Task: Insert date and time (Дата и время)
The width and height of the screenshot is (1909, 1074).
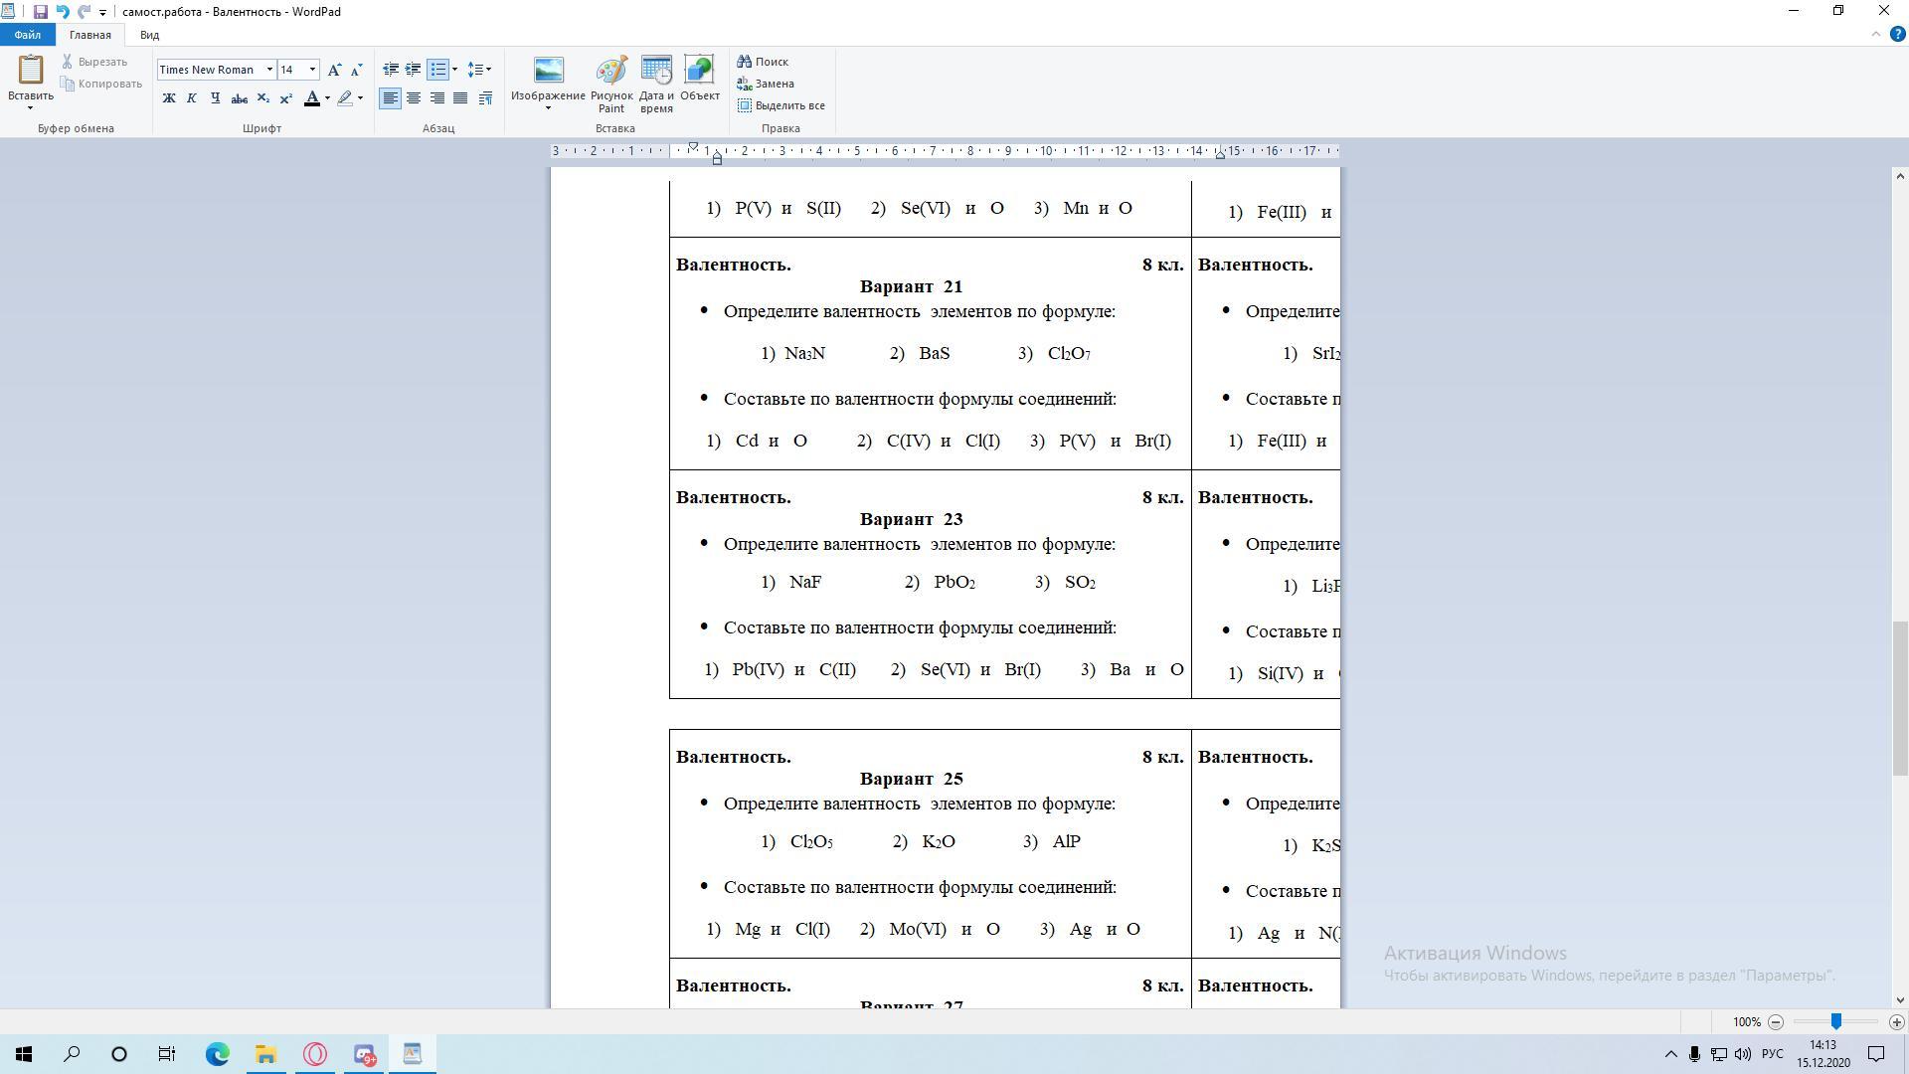Action: pos(656,84)
